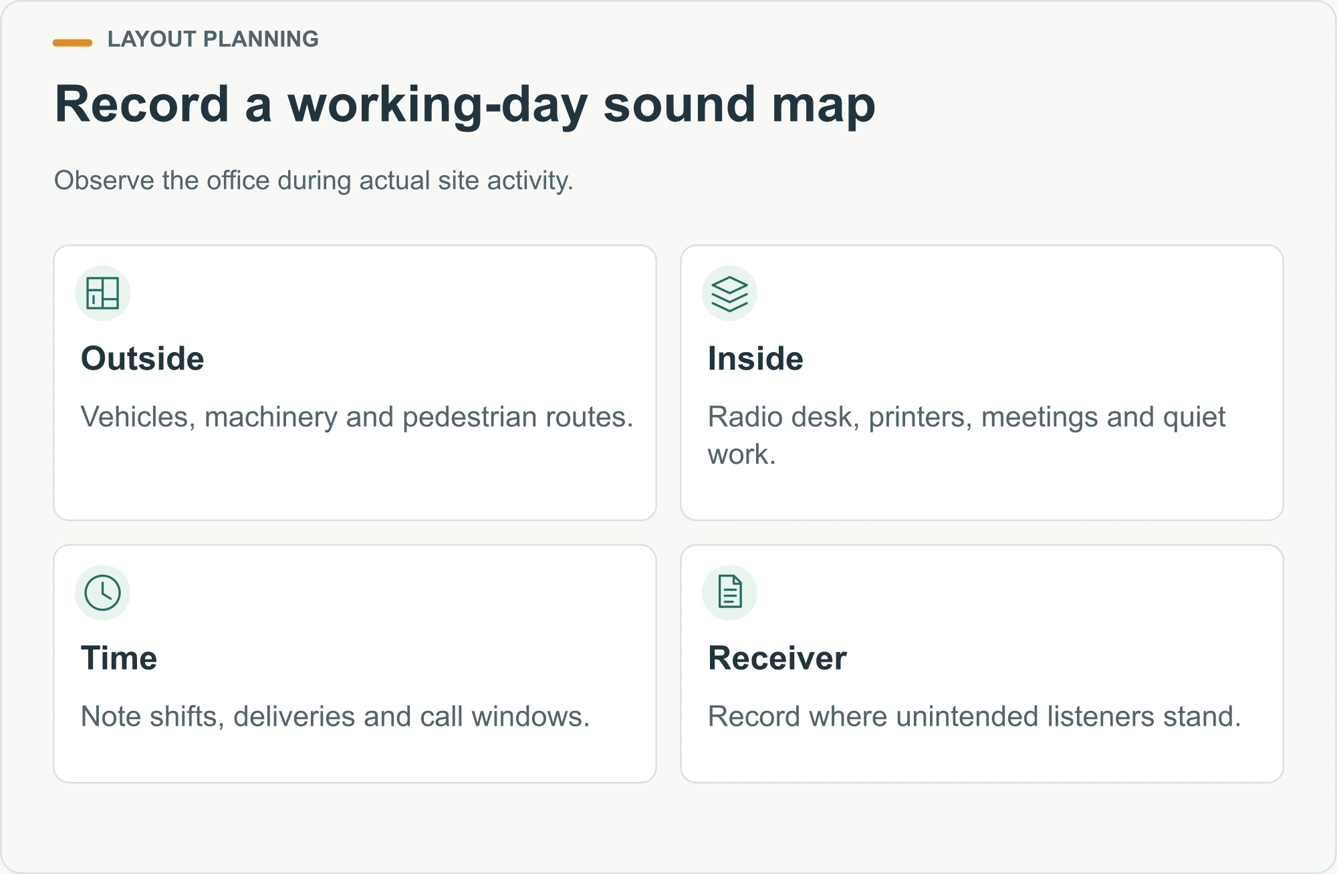The image size is (1337, 874).
Task: Click 'Note shifts, deliveries and call windows.'
Action: point(336,716)
